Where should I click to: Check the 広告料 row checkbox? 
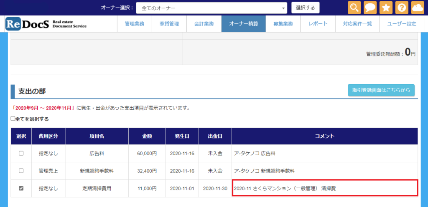pos(21,153)
